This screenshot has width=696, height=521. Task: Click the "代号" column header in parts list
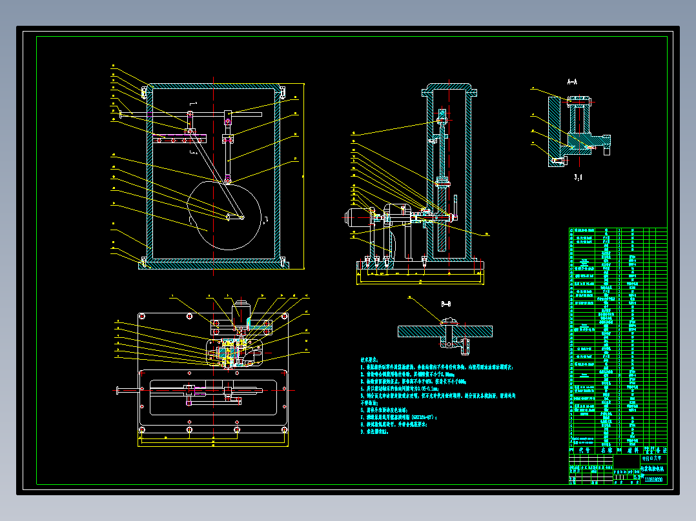[584, 450]
